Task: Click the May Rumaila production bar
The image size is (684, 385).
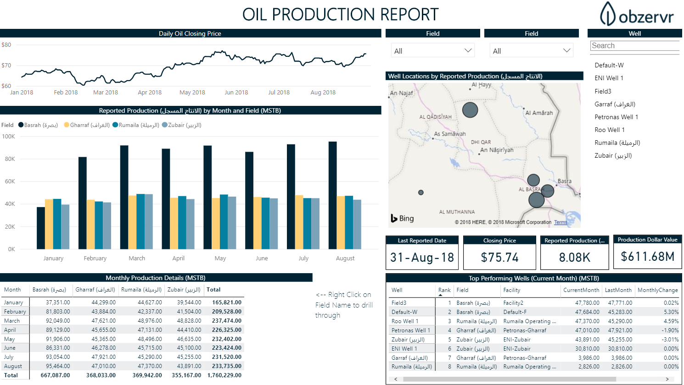Action: (x=224, y=222)
